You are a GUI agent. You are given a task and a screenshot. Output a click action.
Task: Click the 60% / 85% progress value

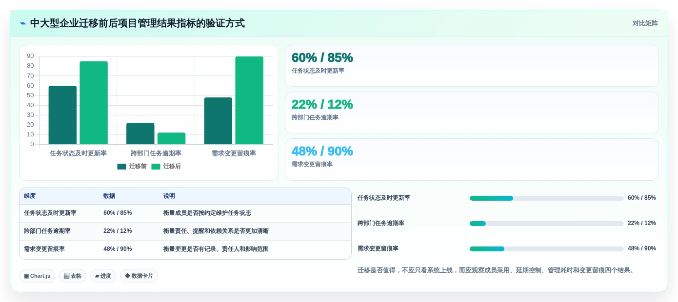[642, 198]
